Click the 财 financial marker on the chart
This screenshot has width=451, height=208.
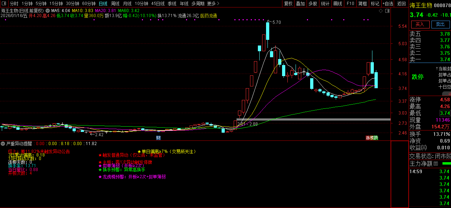click(x=158, y=138)
